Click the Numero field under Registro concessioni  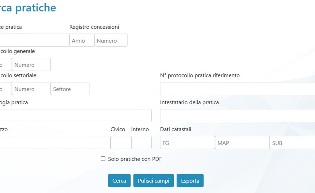pyautogui.click(x=111, y=40)
